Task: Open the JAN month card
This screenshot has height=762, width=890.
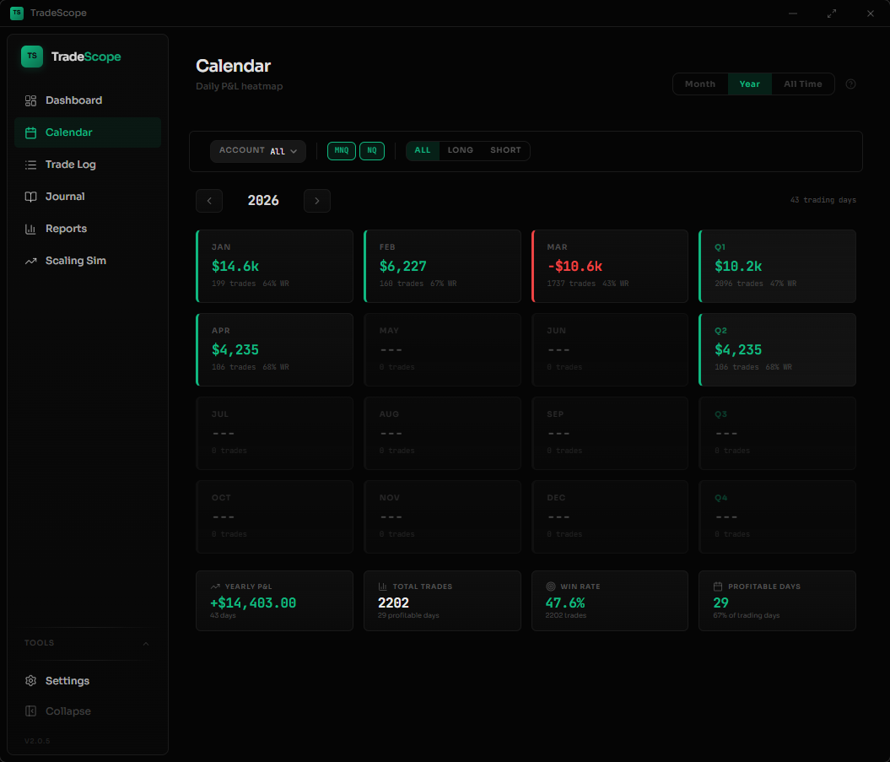Action: [274, 266]
